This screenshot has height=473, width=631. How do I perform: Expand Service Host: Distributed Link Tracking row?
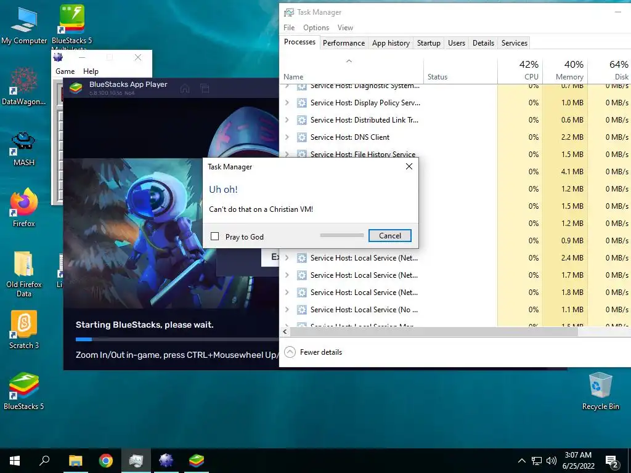tap(287, 120)
